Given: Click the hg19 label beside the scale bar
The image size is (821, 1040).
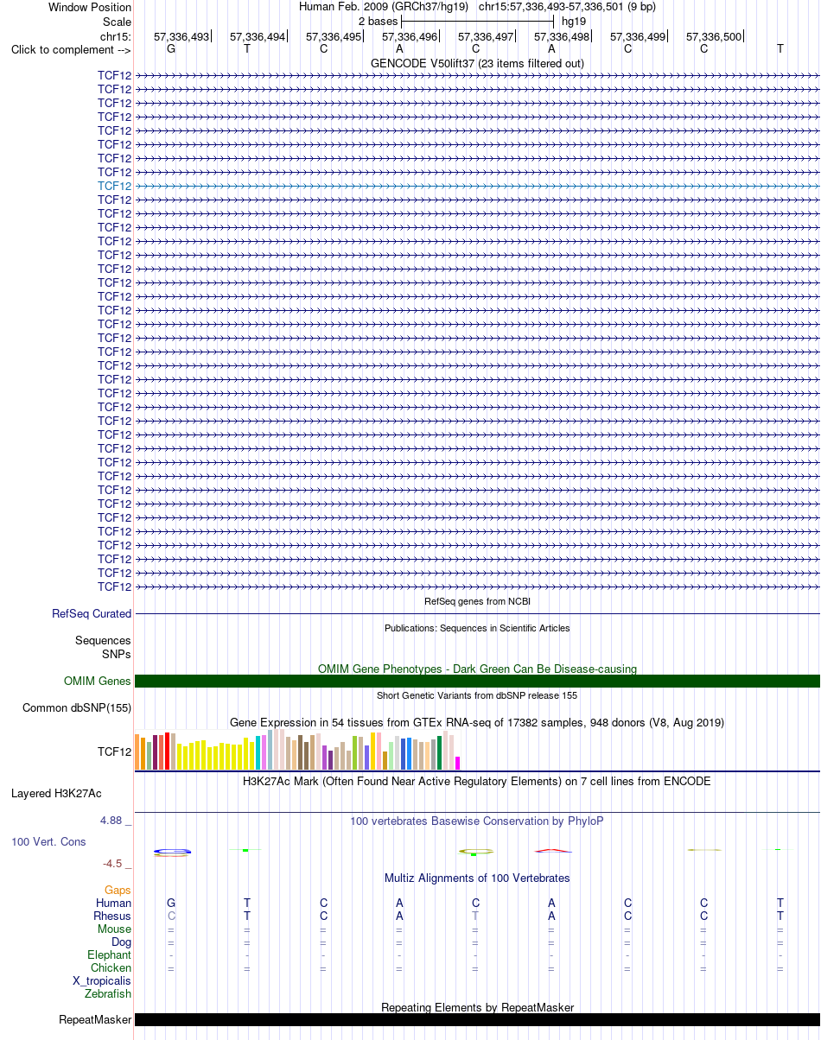Looking at the screenshot, I should tap(574, 21).
